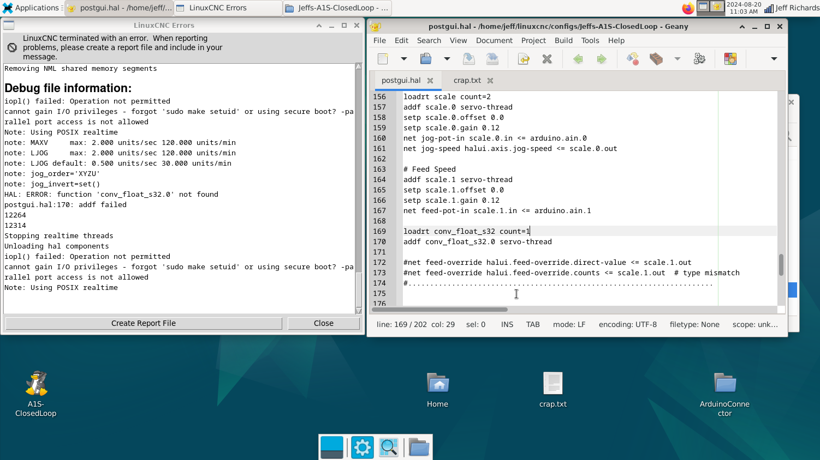This screenshot has width=820, height=460.
Task: Switch to the postgui.hal tab
Action: [x=401, y=81]
